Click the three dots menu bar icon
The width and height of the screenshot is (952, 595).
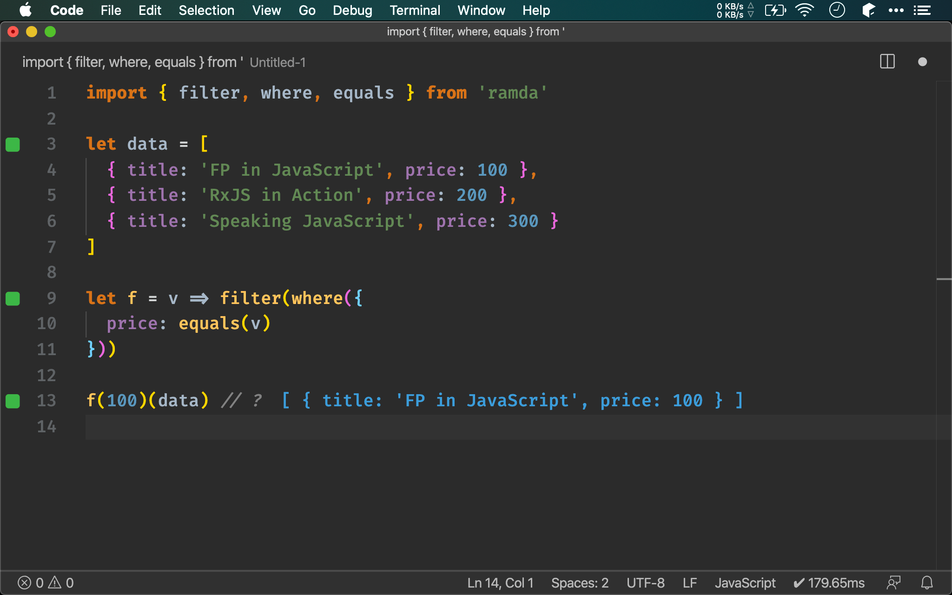click(896, 10)
